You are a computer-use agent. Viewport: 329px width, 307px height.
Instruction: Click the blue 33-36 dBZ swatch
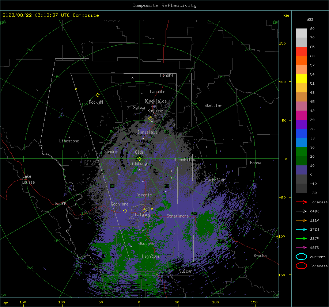click(x=301, y=134)
